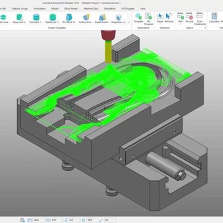Click the thickness value field 0.2
Image resolution: width=223 pixels, height=223 pixels.
tap(74, 220)
